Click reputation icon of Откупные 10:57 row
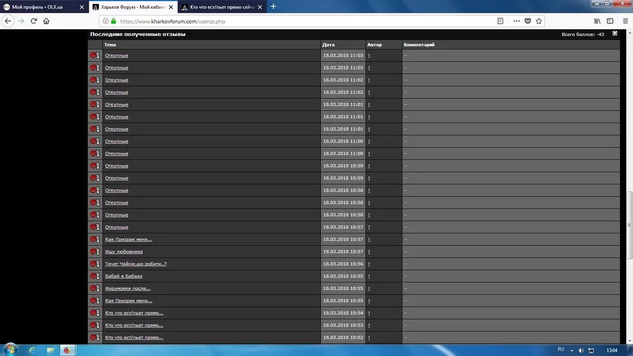This screenshot has width=633, height=356. pyautogui.click(x=95, y=227)
